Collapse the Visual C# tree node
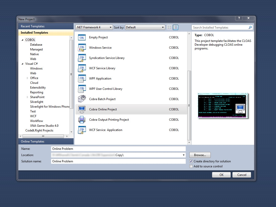276x207 pixels. coord(22,64)
